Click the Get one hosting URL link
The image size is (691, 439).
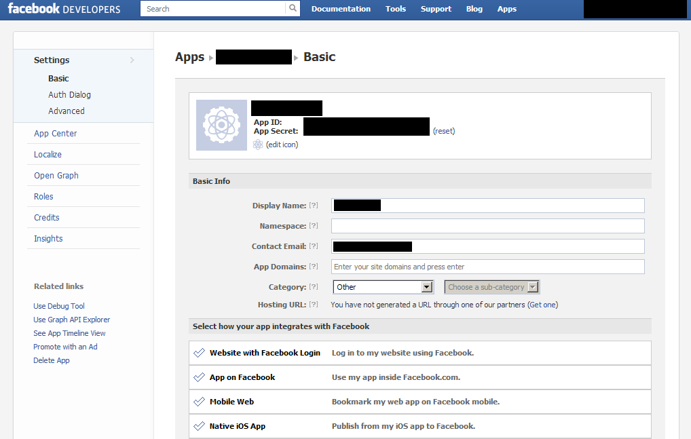click(x=543, y=305)
